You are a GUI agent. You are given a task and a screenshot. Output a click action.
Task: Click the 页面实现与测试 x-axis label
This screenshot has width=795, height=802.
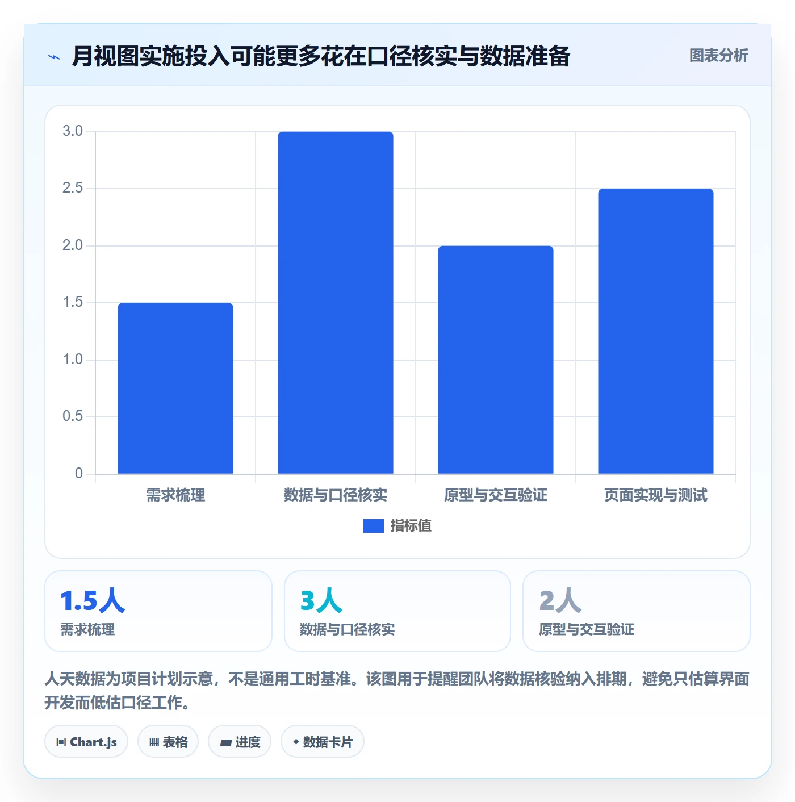coord(656,495)
